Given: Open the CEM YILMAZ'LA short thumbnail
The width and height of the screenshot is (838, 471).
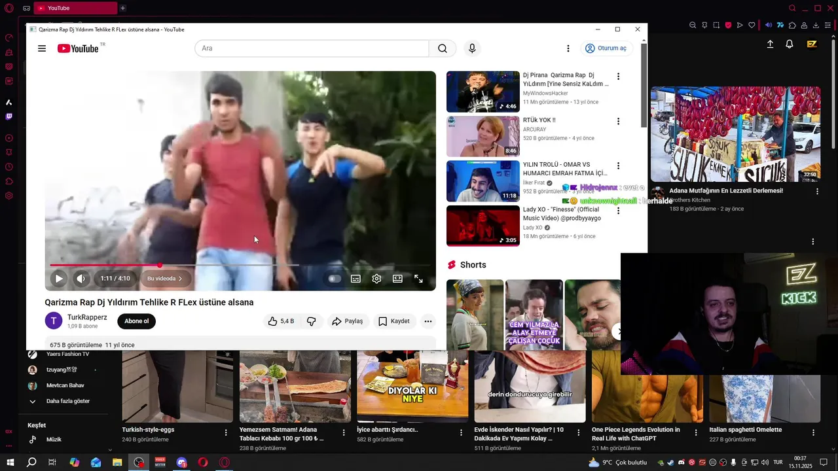Looking at the screenshot, I should pyautogui.click(x=534, y=315).
